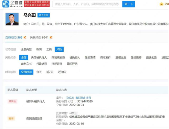Filter risk by 股权冻结
169x129 pixels.
click(90, 57)
